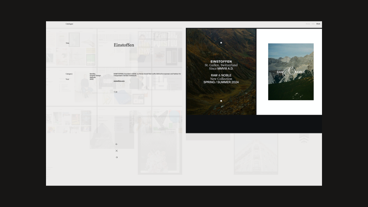Go to previous project with left arrow
The image size is (368, 207).
click(116, 144)
